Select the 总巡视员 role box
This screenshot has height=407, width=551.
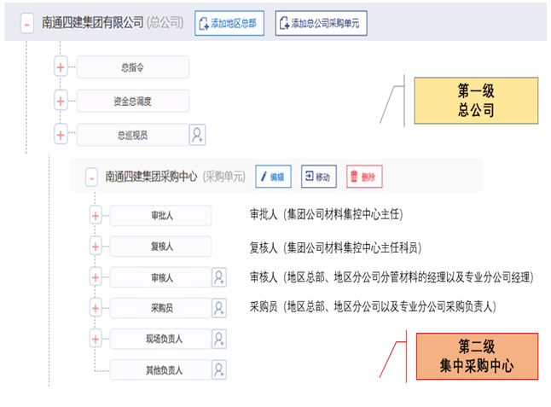tap(133, 135)
